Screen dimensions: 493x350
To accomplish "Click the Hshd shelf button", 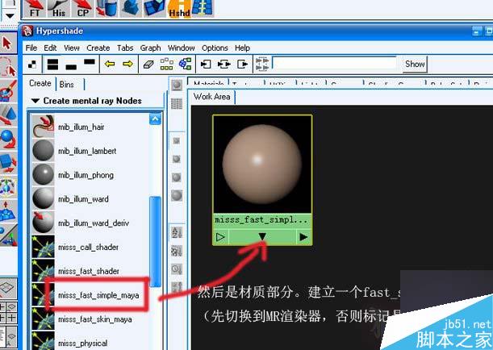I will click(x=180, y=9).
